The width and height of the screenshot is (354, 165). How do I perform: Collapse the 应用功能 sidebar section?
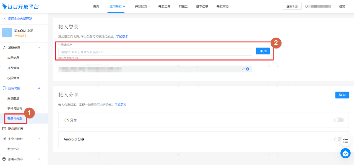click(x=39, y=88)
